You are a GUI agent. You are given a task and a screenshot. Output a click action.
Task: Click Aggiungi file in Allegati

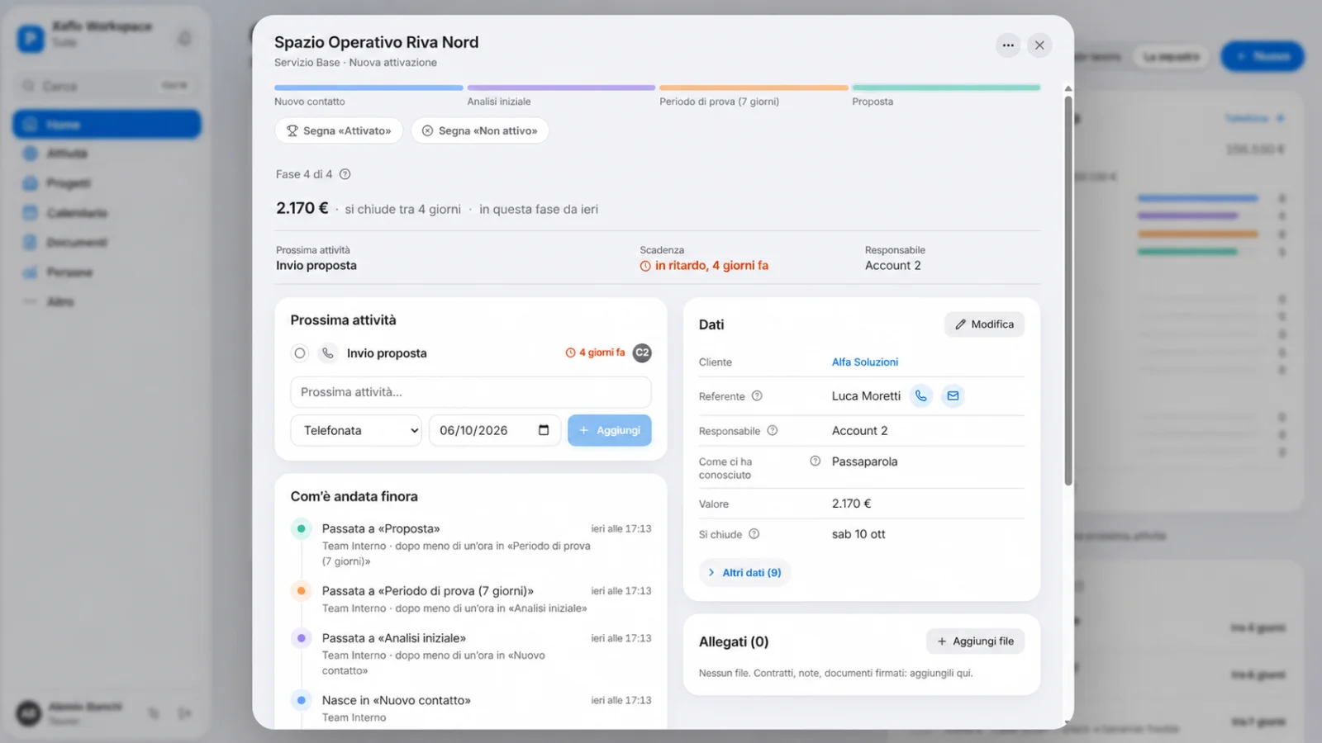(x=975, y=641)
